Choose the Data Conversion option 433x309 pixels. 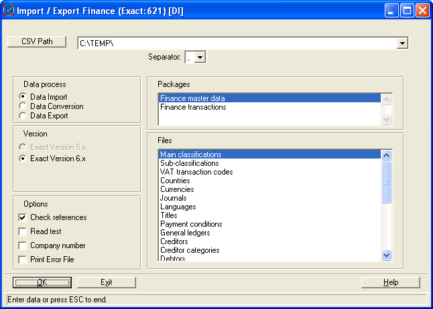tap(23, 106)
